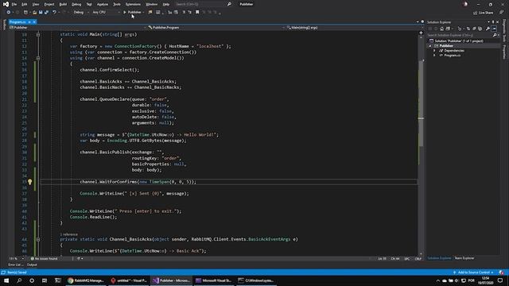Open the Debug menu
This screenshot has width=509, height=286.
76,4
